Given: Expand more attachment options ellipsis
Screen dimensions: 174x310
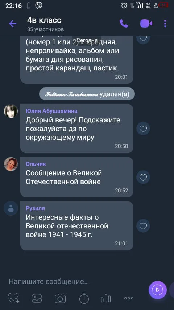Looking at the screenshot, I should 129,298.
